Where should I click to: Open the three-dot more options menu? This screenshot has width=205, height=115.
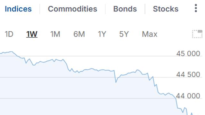pos(196,8)
